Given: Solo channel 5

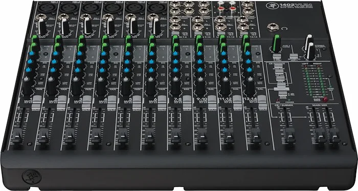Looking at the screenshot, I should pos(137,107).
